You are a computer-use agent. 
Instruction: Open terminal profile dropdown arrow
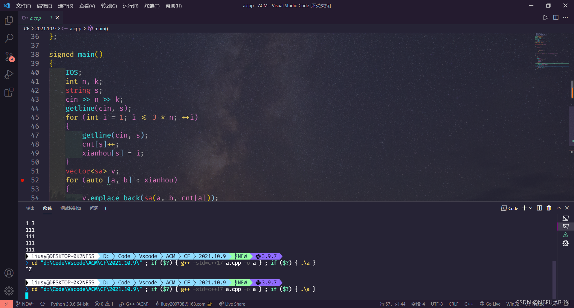pyautogui.click(x=531, y=208)
